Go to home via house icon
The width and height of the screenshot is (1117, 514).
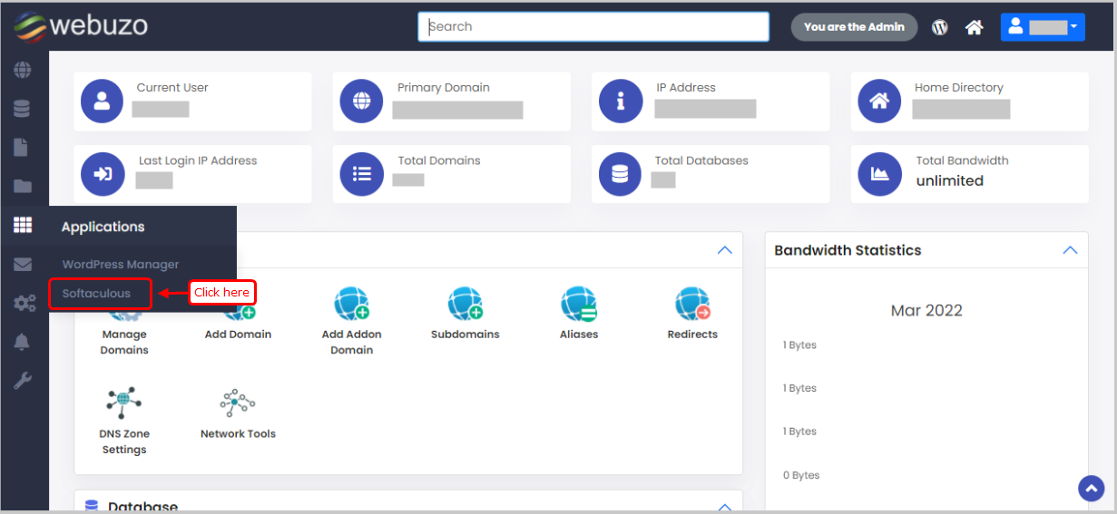pyautogui.click(x=975, y=27)
